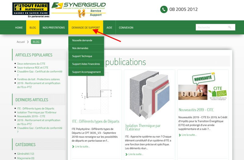
Task: Click the green phone icon
Action: 164,9
